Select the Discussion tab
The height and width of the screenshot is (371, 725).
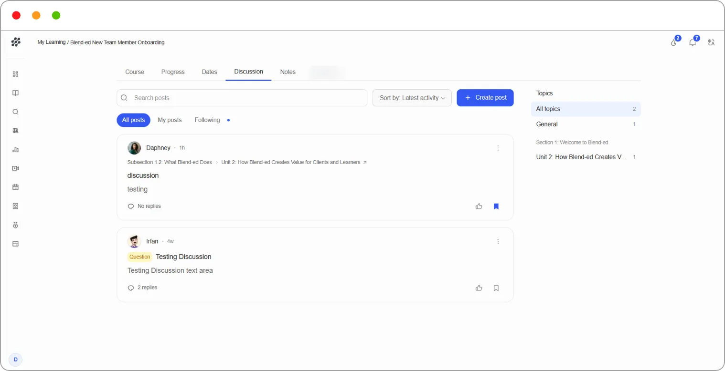click(248, 72)
